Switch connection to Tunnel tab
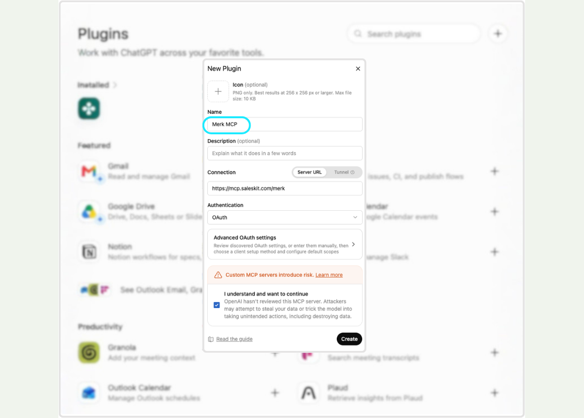The image size is (584, 418). (x=344, y=172)
